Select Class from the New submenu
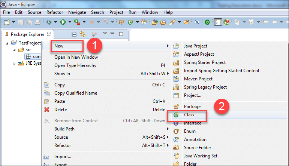Viewport: 289px width, 166px height. (x=189, y=115)
